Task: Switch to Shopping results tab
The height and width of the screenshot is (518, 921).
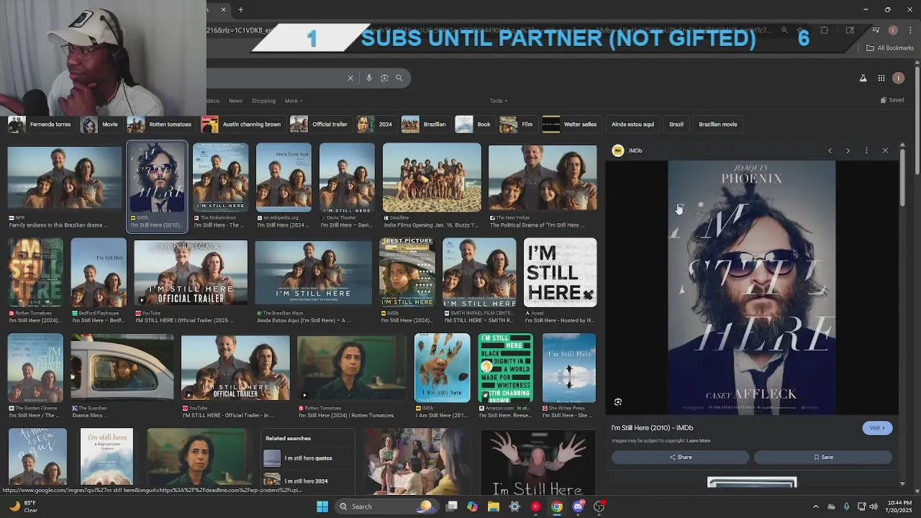Action: click(263, 101)
